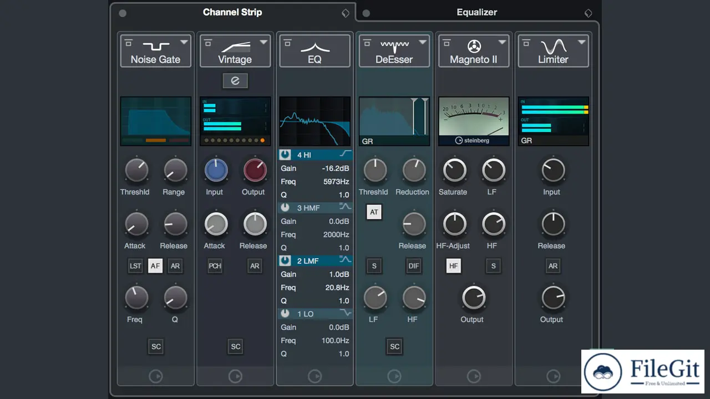Toggle the DeEsser AT auto threshold button
The width and height of the screenshot is (710, 399).
[x=374, y=212]
